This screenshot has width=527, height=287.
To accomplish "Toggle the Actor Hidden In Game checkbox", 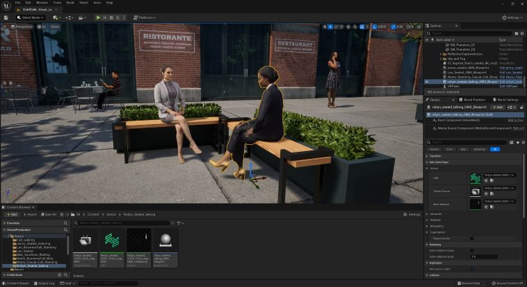I will coord(472,250).
